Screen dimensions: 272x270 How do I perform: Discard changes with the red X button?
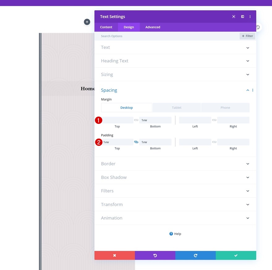[x=115, y=255]
